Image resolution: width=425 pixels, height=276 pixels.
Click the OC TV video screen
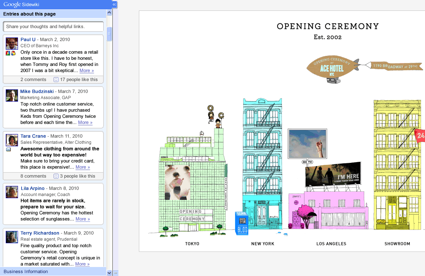pos(307,144)
